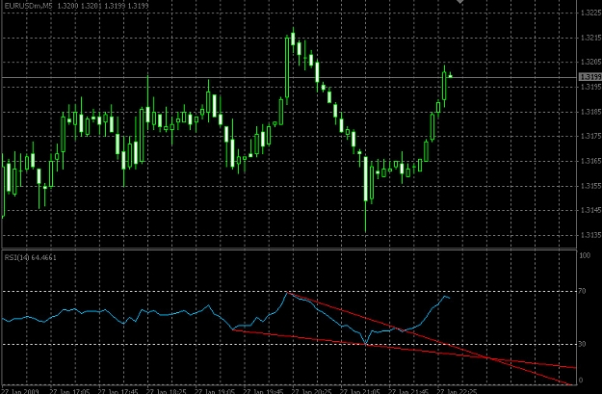Click the 1.3175 price scale label
The image size is (602, 394).
pyautogui.click(x=590, y=136)
